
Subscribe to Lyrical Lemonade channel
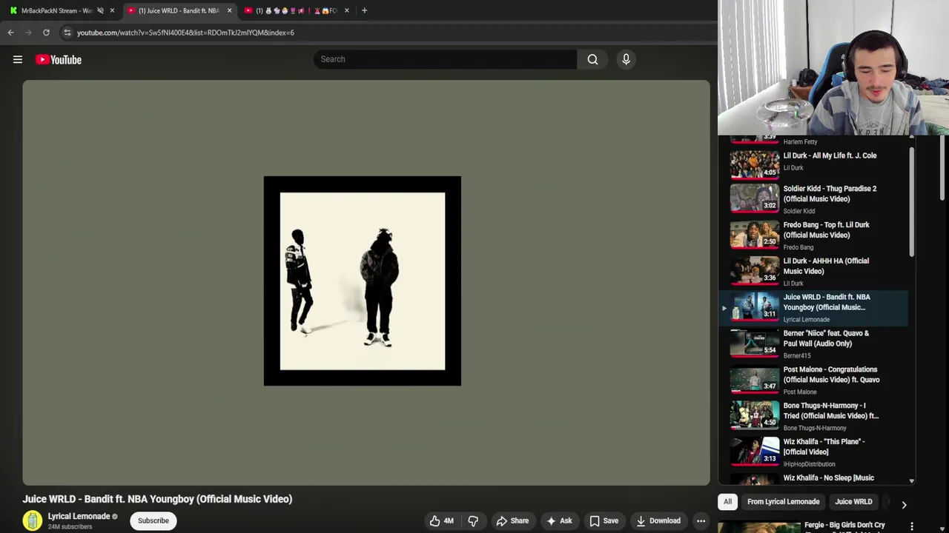153,521
